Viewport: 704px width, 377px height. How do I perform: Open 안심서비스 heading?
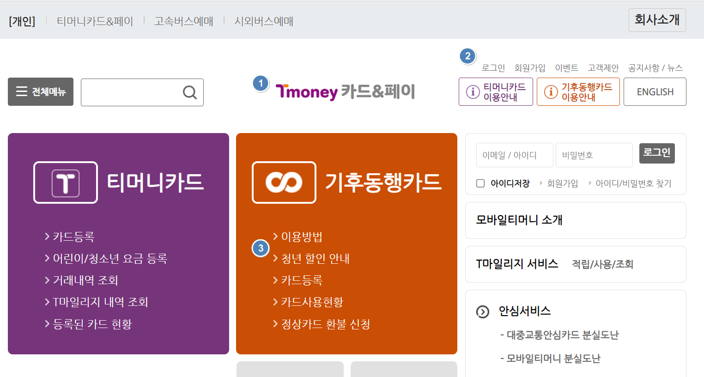click(525, 311)
